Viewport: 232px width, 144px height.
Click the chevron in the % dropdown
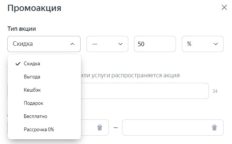point(216,44)
